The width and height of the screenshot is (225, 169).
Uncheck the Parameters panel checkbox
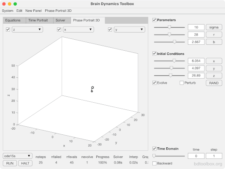tap(154, 20)
